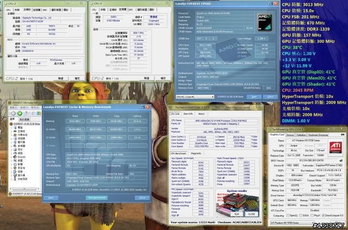
Task: Click right arrow of EVEREST tree scrollbar
Action: tap(39, 189)
